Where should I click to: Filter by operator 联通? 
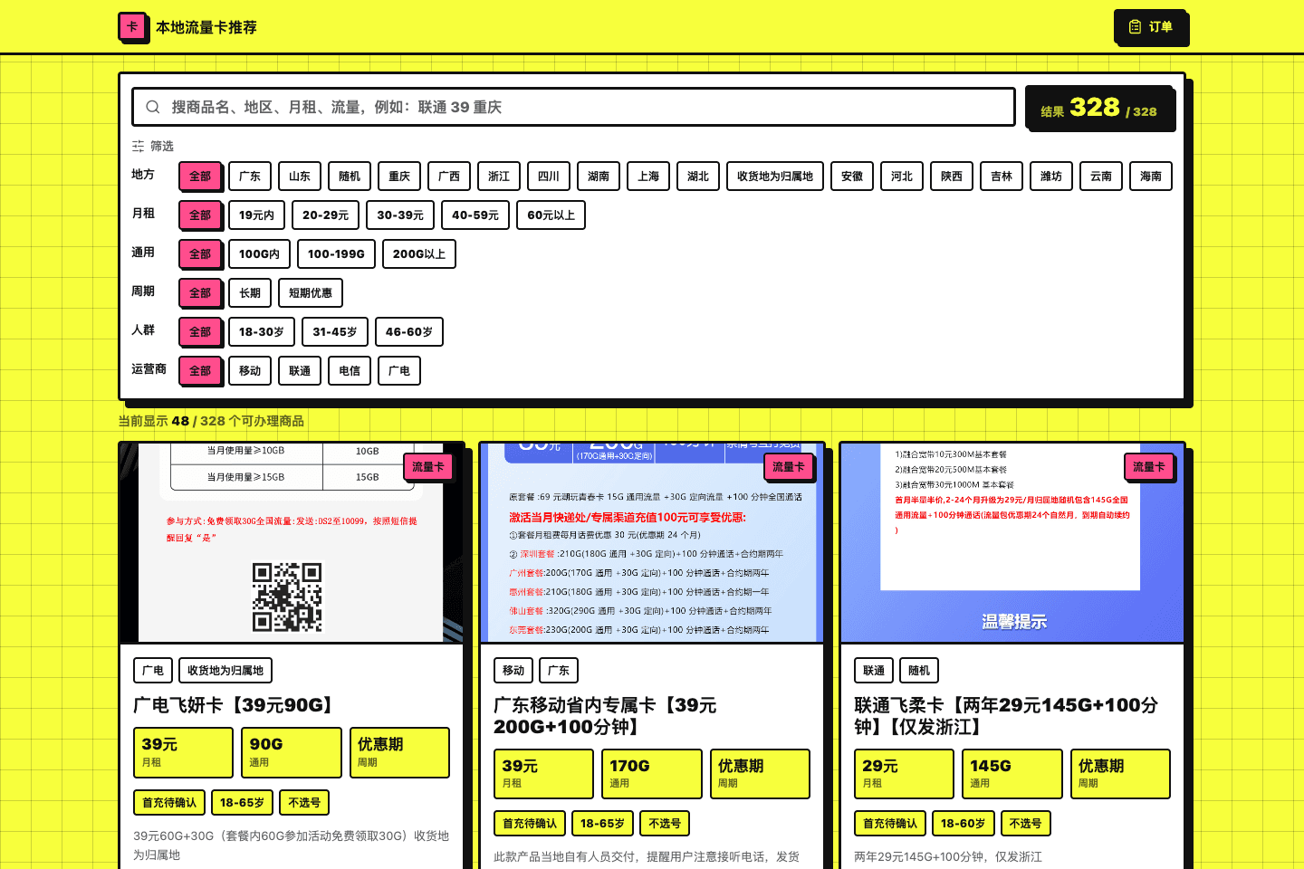tap(300, 371)
